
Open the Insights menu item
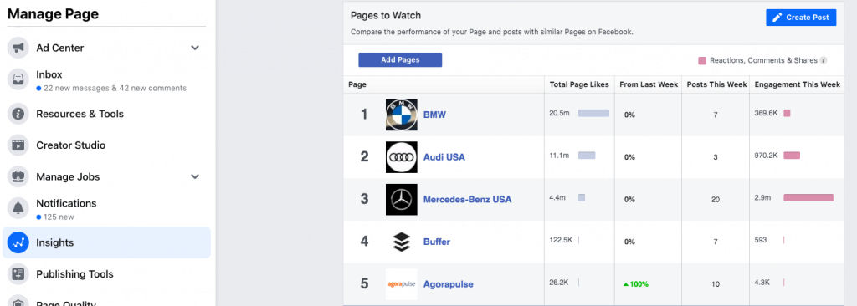tap(106, 242)
